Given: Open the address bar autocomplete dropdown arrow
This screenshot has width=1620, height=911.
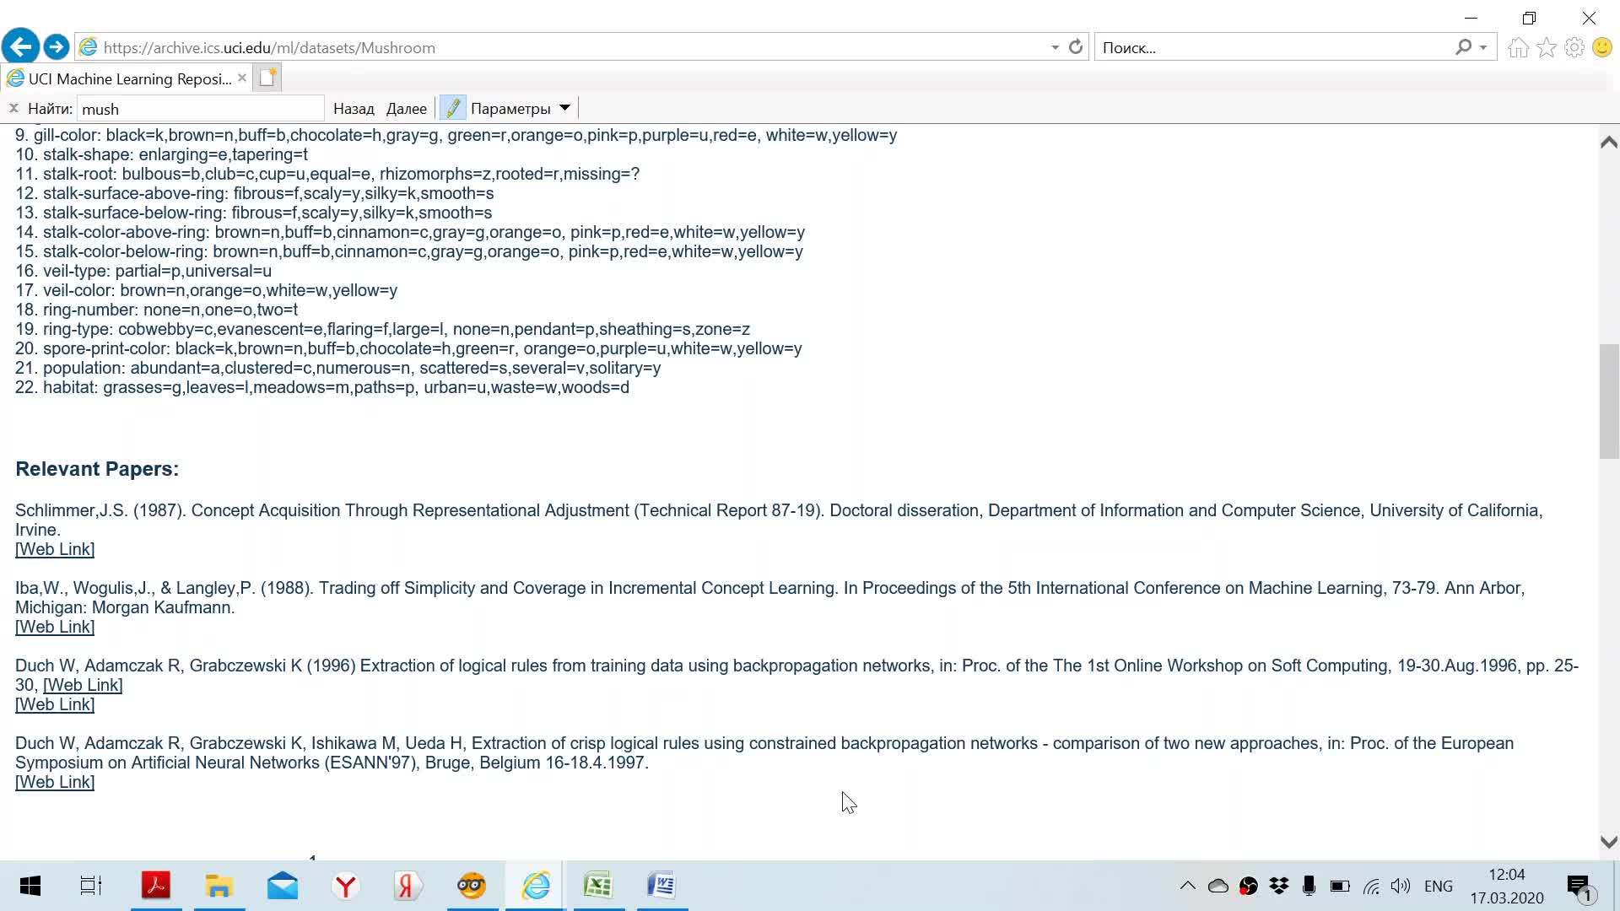Looking at the screenshot, I should 1055,47.
